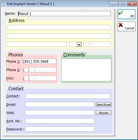Focus the Email input field
Screen dimensions: 138x140
(x=60, y=104)
